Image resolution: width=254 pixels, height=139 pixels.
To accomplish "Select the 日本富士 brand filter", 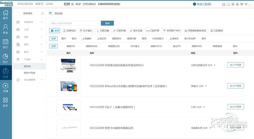I will click(x=135, y=46).
